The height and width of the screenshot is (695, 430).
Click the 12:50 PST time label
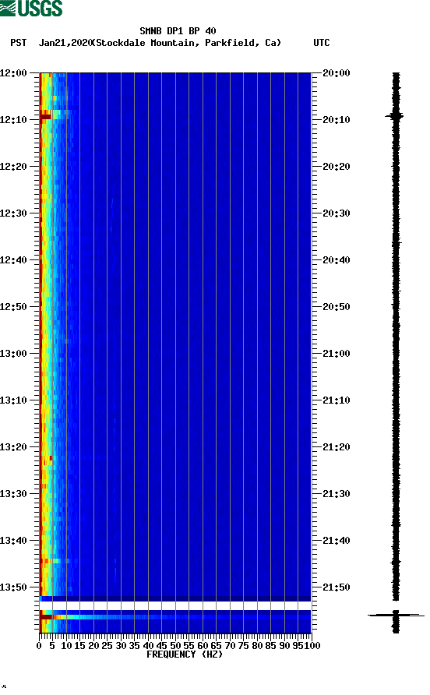[13, 307]
